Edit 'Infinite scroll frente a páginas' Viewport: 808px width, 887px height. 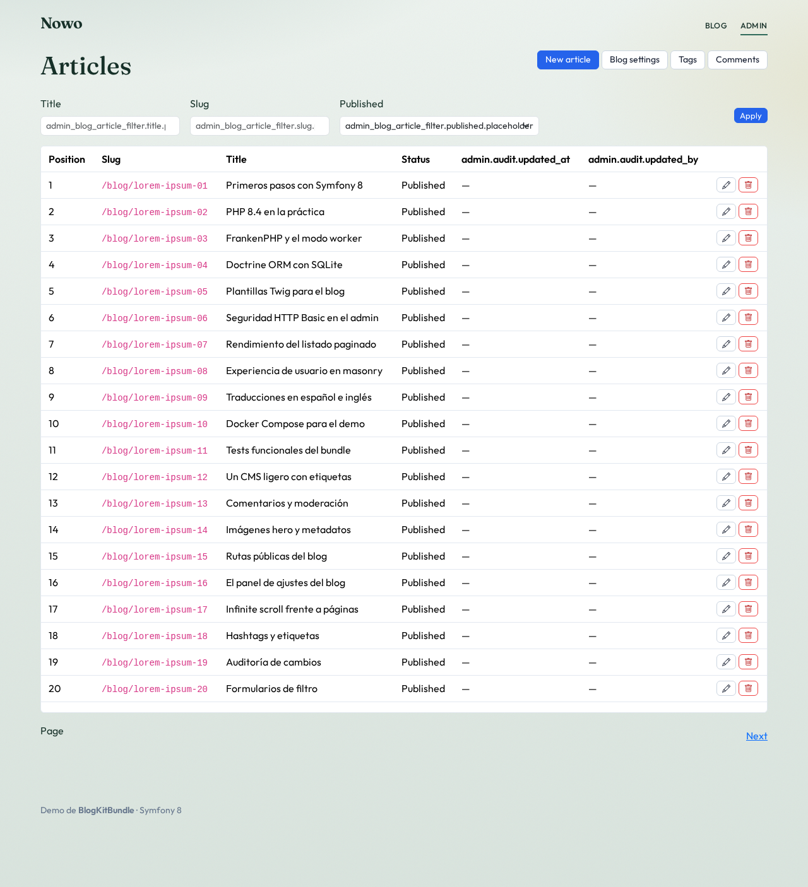(726, 609)
